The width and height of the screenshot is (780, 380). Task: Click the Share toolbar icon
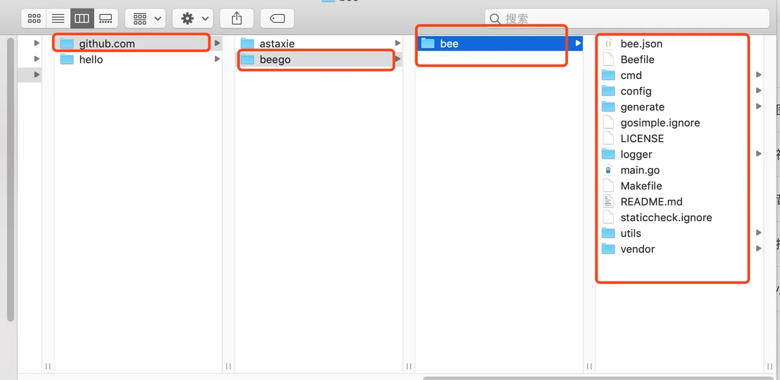(x=237, y=19)
